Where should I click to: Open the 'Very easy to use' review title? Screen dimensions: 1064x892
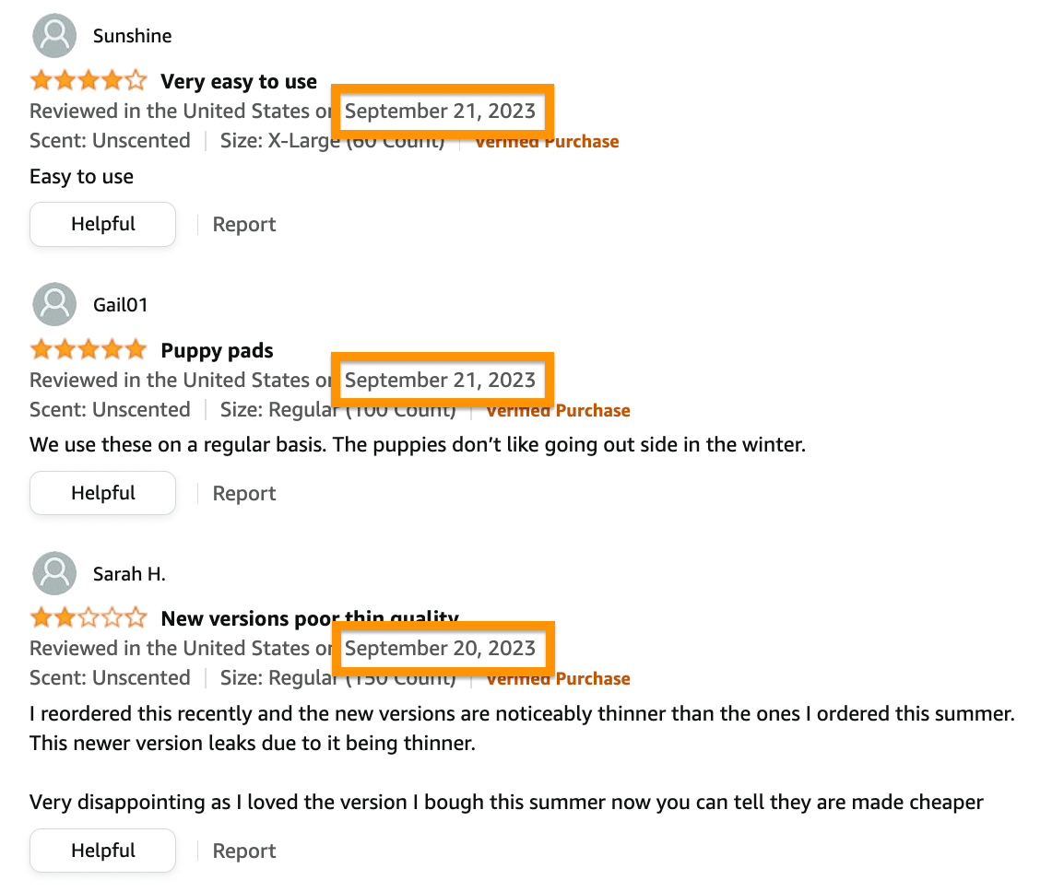tap(238, 81)
